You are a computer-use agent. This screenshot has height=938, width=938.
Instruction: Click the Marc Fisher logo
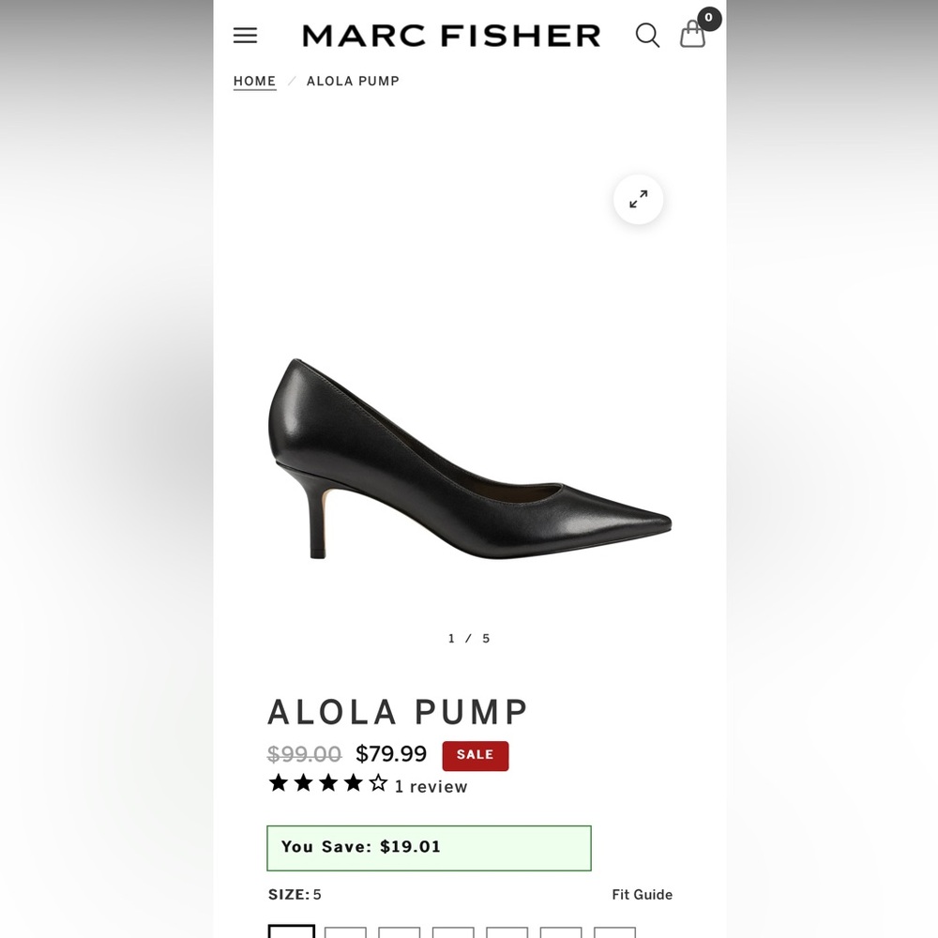pyautogui.click(x=450, y=35)
